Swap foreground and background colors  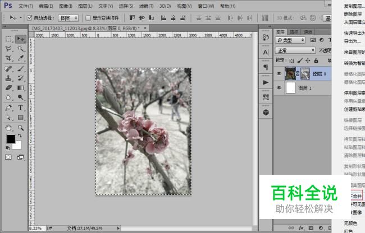(x=20, y=136)
